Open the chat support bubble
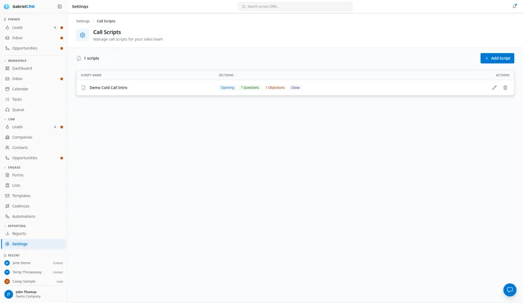This screenshot has width=523, height=303. click(510, 290)
